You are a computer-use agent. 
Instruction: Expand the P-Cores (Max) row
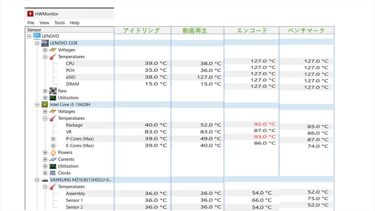(x=53, y=139)
